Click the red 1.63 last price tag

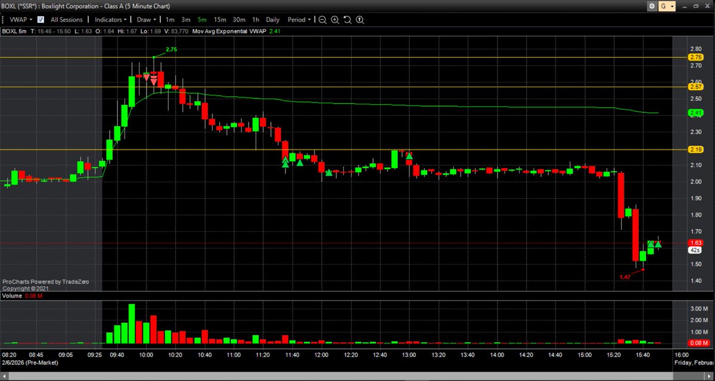695,243
